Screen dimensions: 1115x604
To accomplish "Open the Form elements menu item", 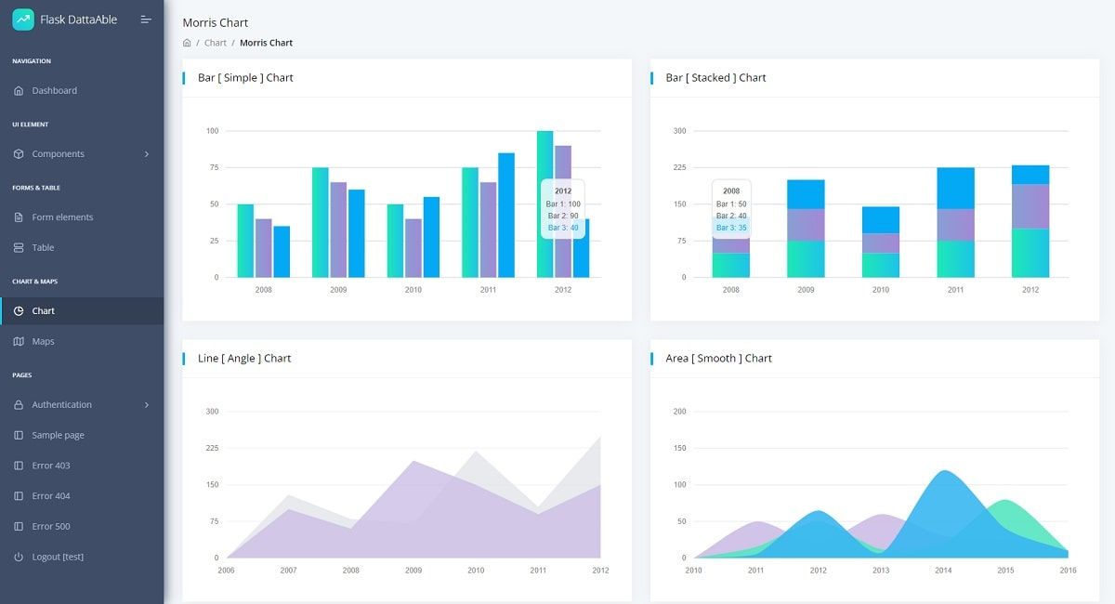I will tap(82, 217).
